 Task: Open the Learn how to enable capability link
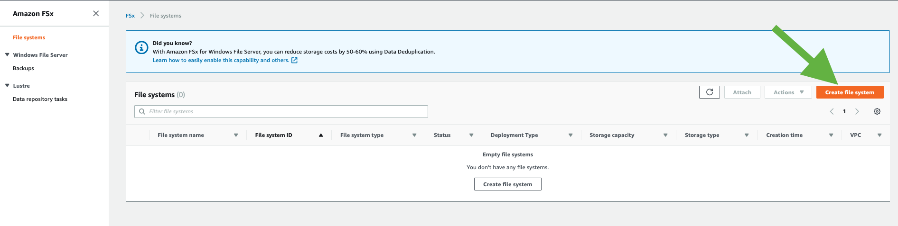(x=221, y=60)
